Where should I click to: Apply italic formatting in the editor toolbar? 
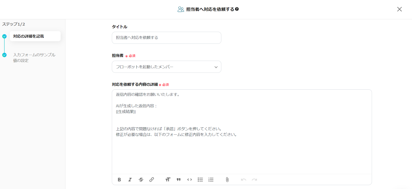coord(130,180)
